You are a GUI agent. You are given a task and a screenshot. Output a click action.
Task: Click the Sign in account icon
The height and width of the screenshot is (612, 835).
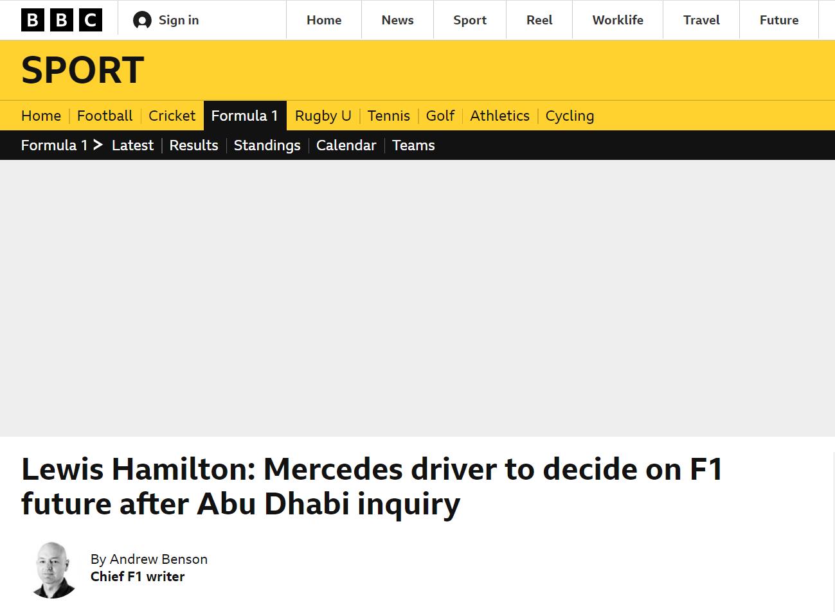coord(142,21)
